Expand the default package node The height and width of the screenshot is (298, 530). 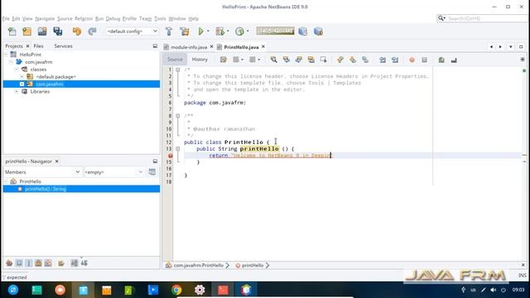[x=22, y=77]
